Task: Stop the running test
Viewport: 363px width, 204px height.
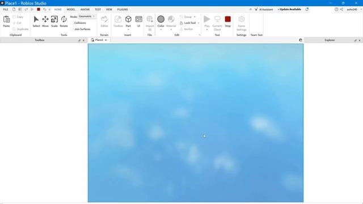Action: click(x=228, y=19)
